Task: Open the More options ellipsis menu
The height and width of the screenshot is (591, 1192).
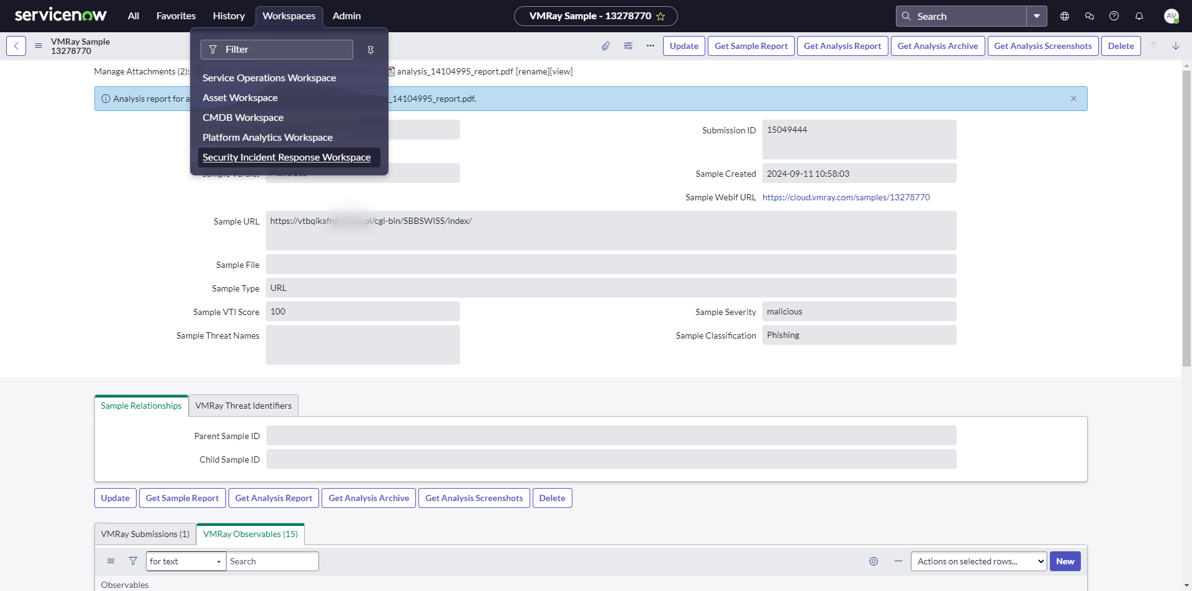Action: click(x=650, y=46)
